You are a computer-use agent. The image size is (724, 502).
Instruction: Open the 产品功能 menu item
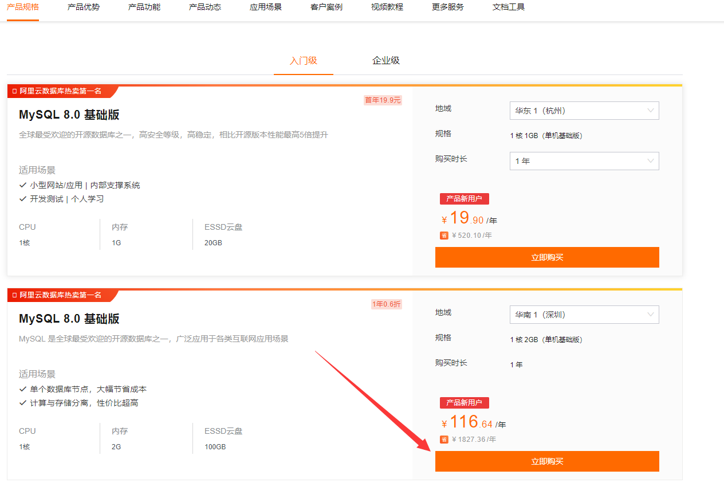[x=144, y=8]
